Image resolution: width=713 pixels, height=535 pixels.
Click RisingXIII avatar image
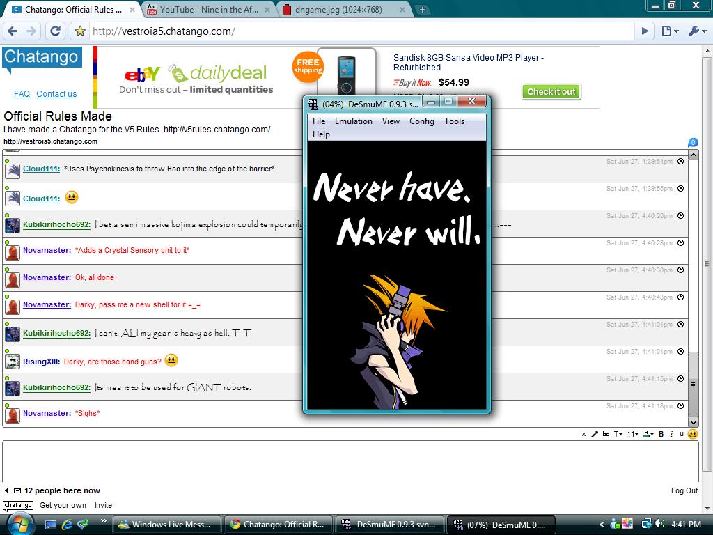pos(13,362)
